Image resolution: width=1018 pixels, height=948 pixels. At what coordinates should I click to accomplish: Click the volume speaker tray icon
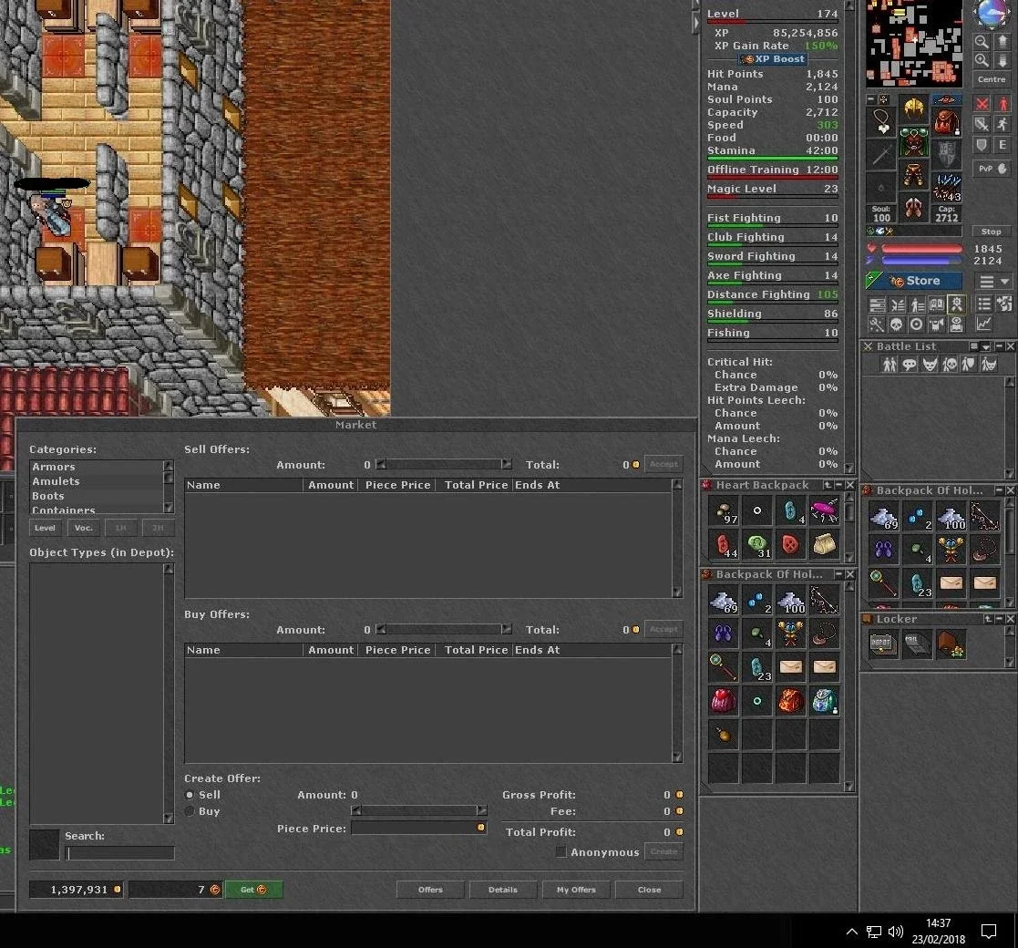click(895, 932)
